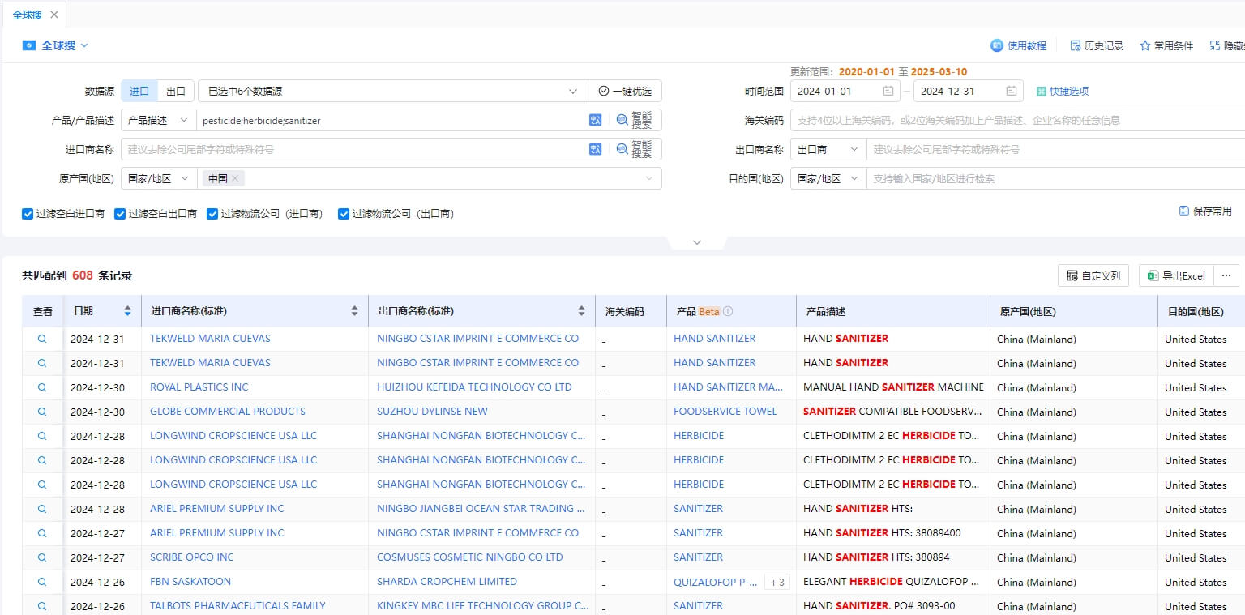View details of SCRIBE OPCO INC row

42,557
